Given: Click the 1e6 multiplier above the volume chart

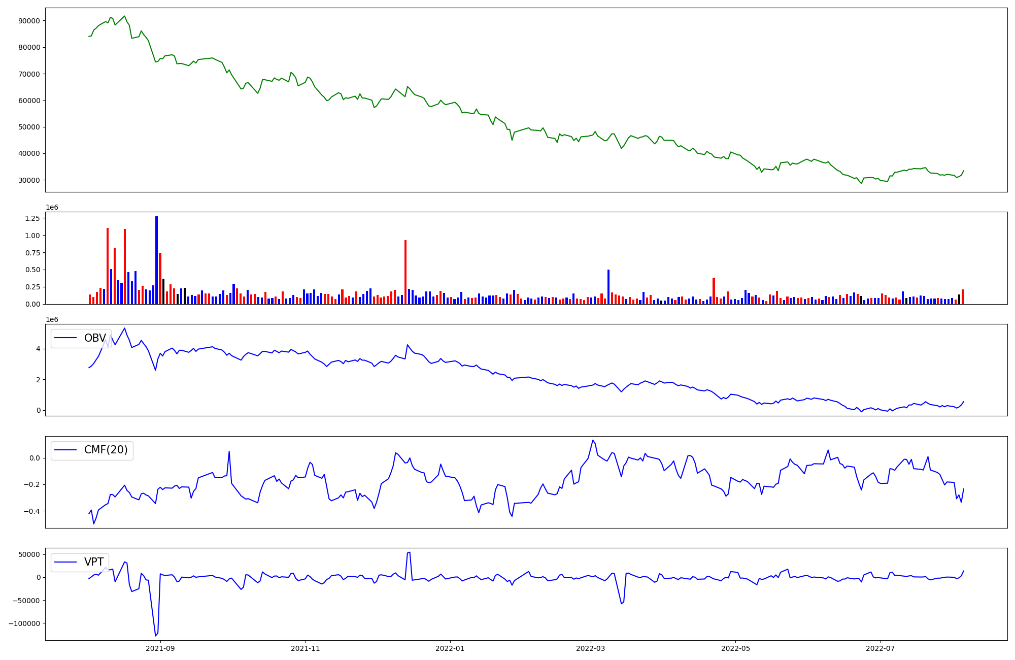Looking at the screenshot, I should tap(52, 207).
